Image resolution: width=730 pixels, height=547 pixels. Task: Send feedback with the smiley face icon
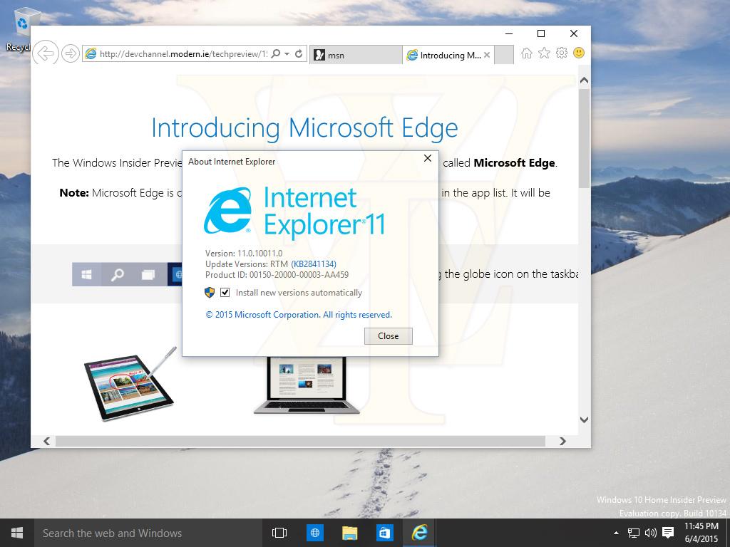579,53
